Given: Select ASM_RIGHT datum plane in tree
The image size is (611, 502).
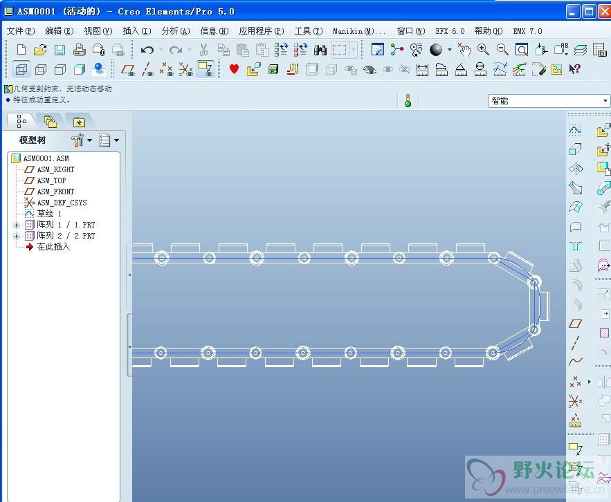Looking at the screenshot, I should pyautogui.click(x=55, y=169).
